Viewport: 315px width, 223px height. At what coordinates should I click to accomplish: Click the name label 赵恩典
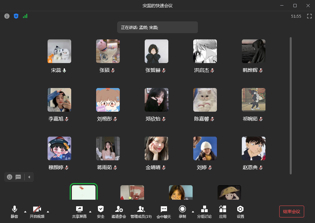click(250, 167)
